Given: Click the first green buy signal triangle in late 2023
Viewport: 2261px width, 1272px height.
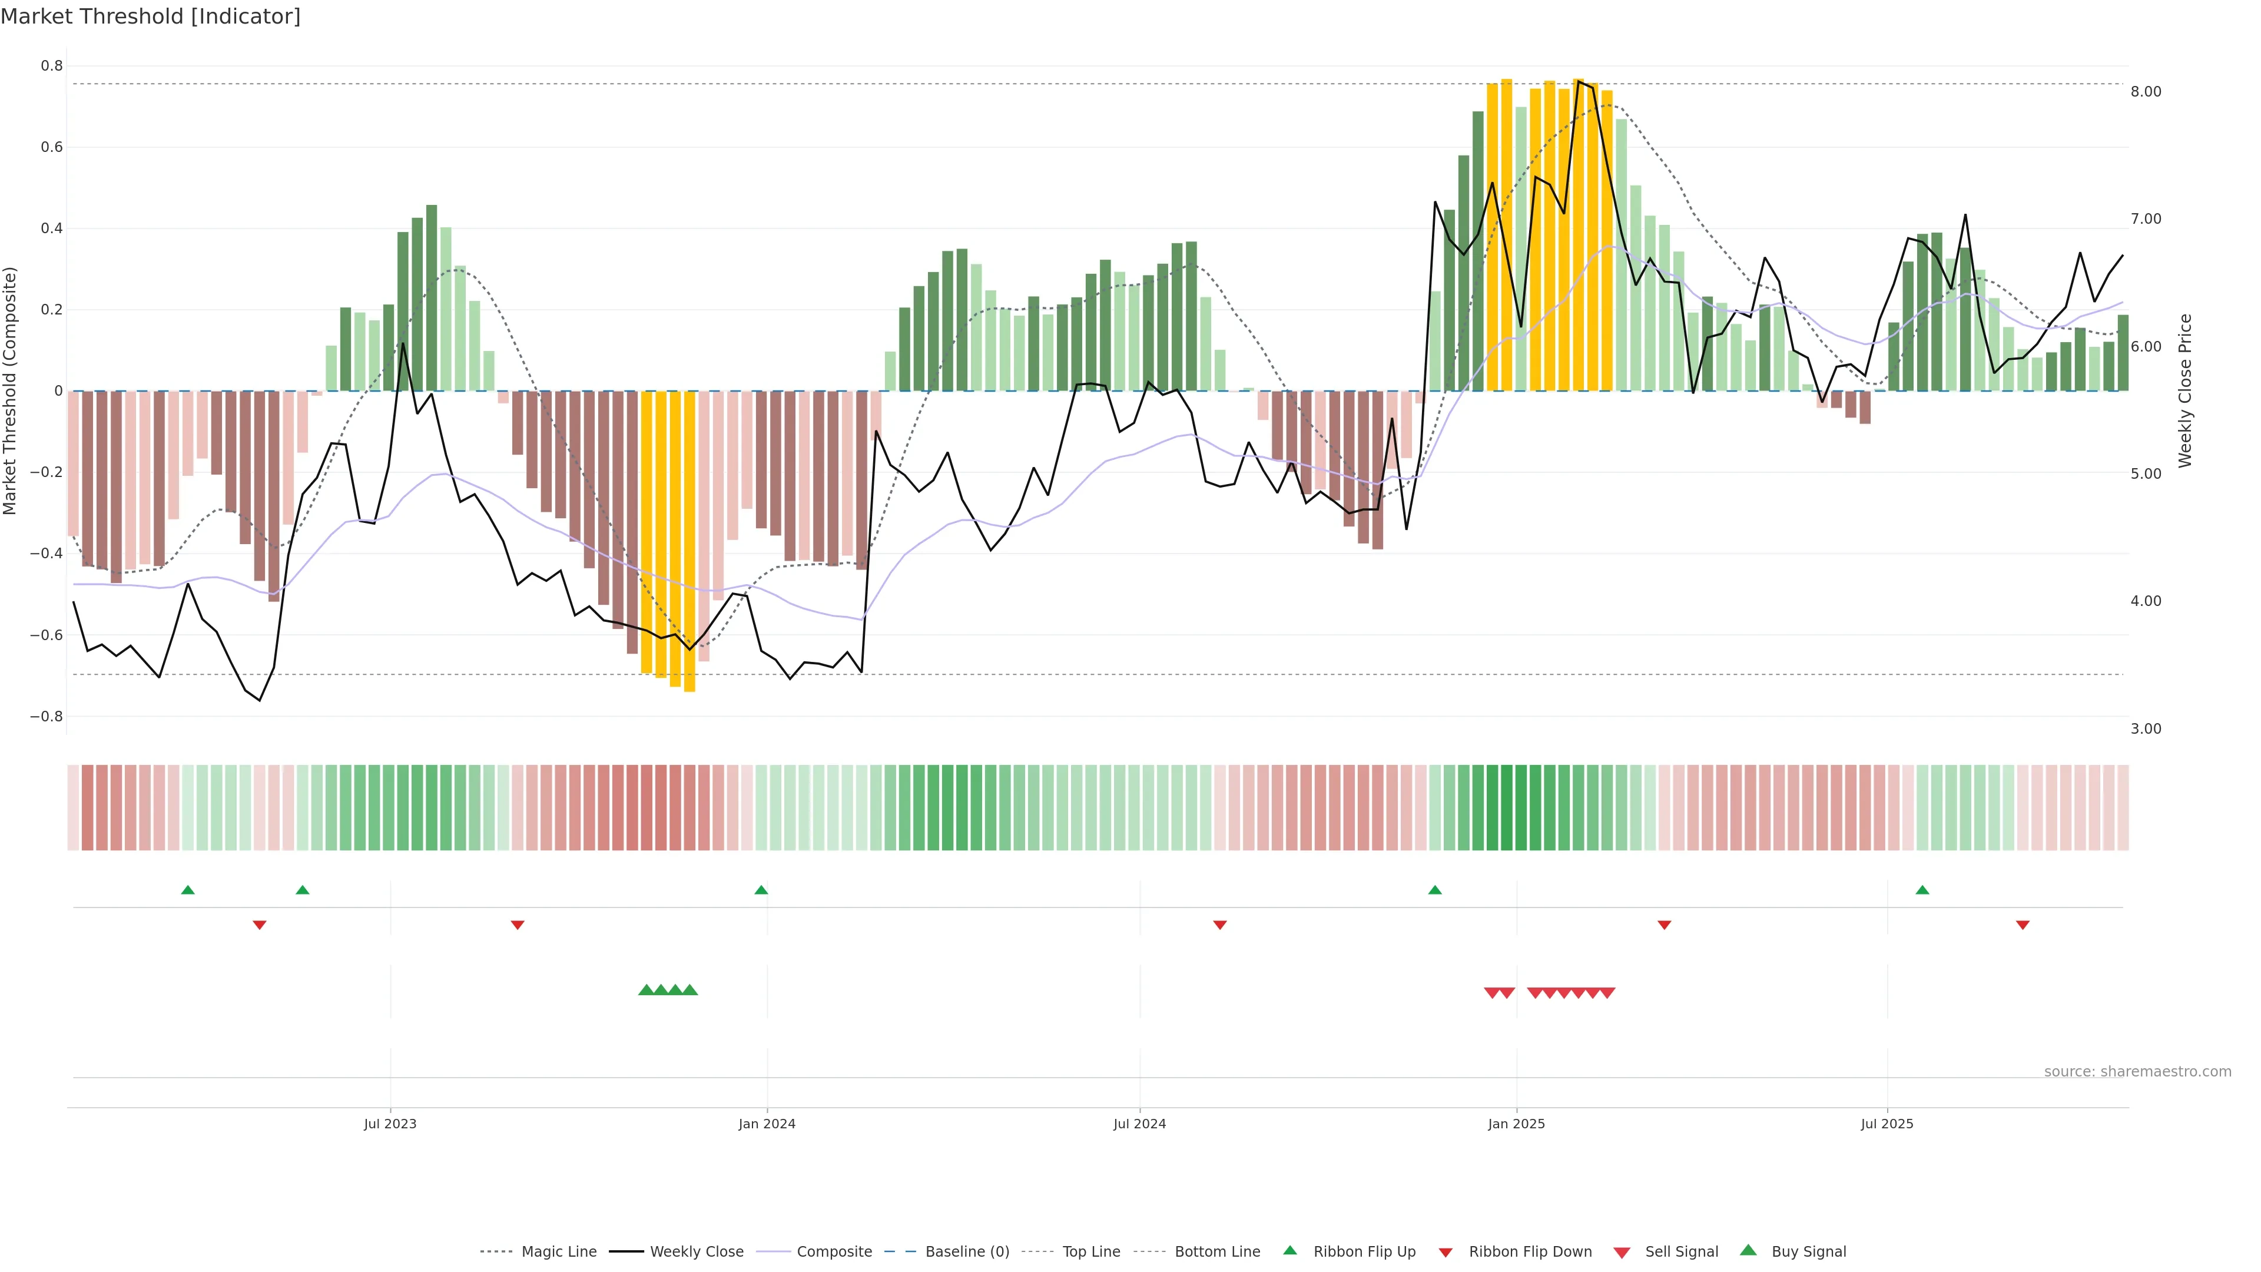Looking at the screenshot, I should pyautogui.click(x=646, y=990).
